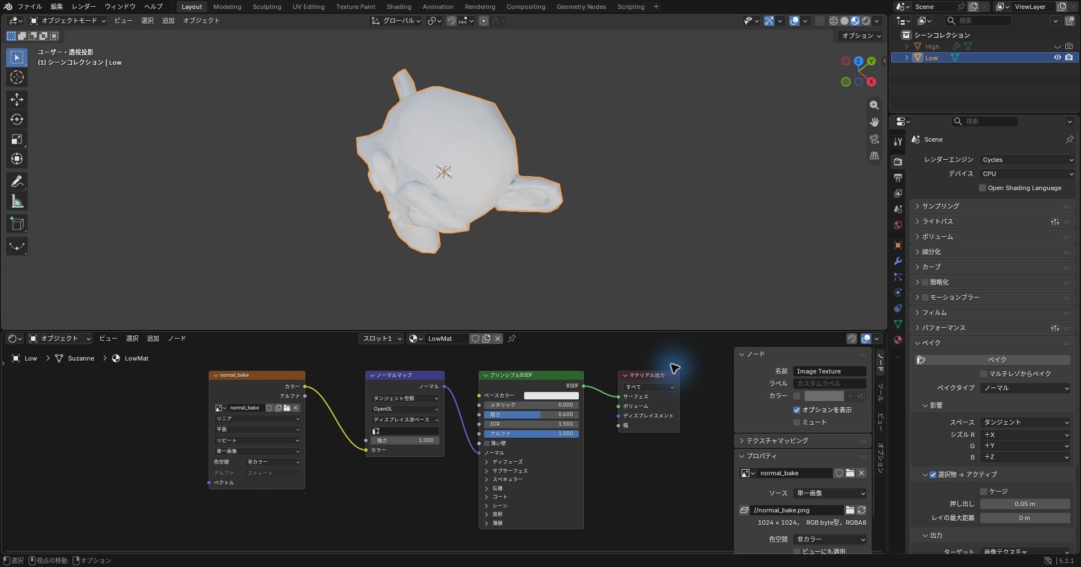Toggle Open Shading Language checkbox
Viewport: 1081px width, 567px height.
pyautogui.click(x=982, y=188)
